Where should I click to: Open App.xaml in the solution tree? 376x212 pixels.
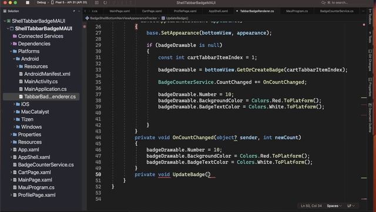(28, 150)
